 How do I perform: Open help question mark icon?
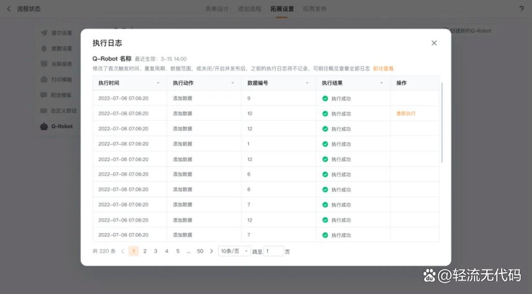(x=522, y=9)
